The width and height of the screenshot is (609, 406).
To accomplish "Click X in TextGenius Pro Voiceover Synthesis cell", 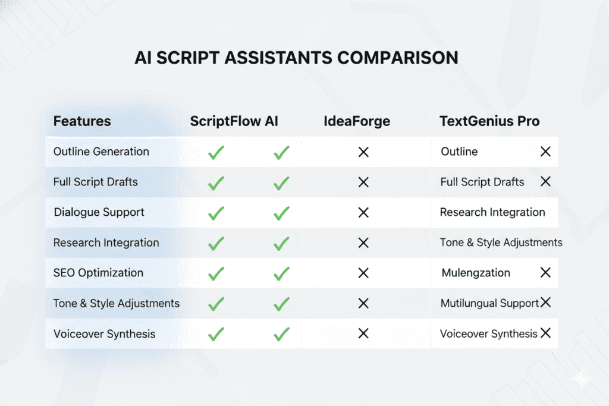I will (545, 333).
